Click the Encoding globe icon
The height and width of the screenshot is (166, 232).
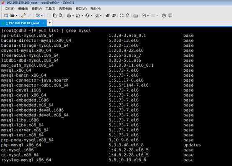(x=88, y=15)
